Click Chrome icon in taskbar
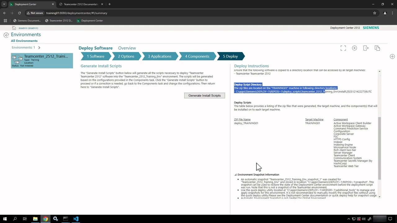 click(x=45, y=219)
